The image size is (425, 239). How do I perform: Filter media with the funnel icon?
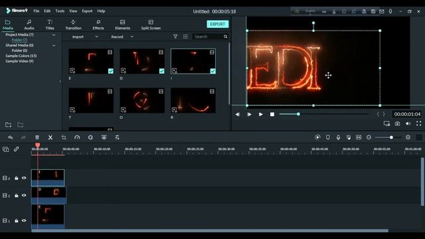point(175,37)
